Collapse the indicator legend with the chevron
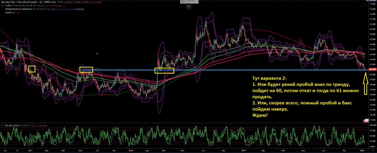 (3, 6)
